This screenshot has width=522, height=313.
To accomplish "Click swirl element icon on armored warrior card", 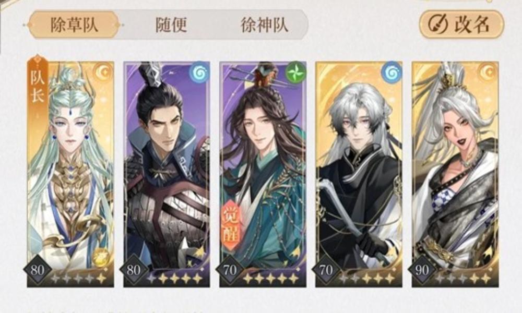I will point(199,71).
